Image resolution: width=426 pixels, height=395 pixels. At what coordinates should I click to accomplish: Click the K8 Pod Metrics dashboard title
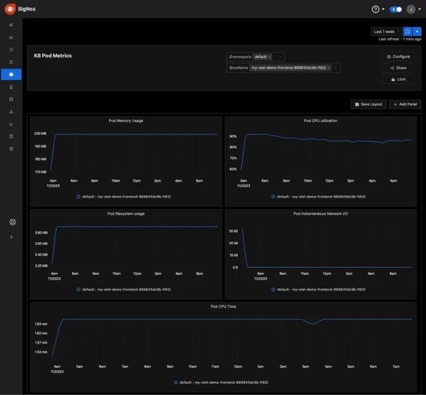click(x=53, y=56)
